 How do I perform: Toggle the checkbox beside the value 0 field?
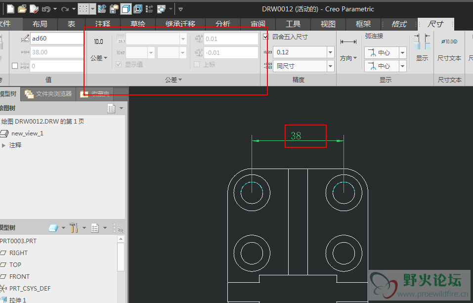pos(14,66)
